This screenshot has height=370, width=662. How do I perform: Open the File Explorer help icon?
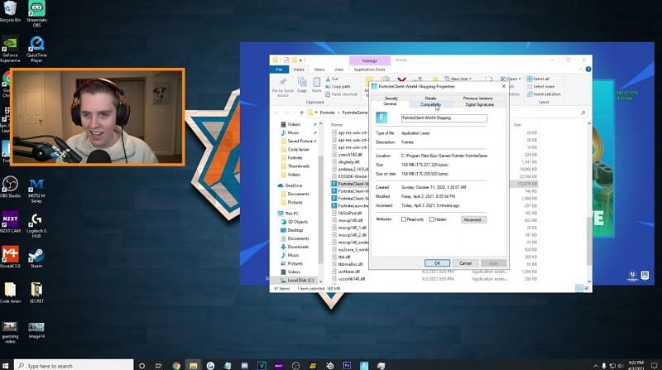[x=588, y=70]
